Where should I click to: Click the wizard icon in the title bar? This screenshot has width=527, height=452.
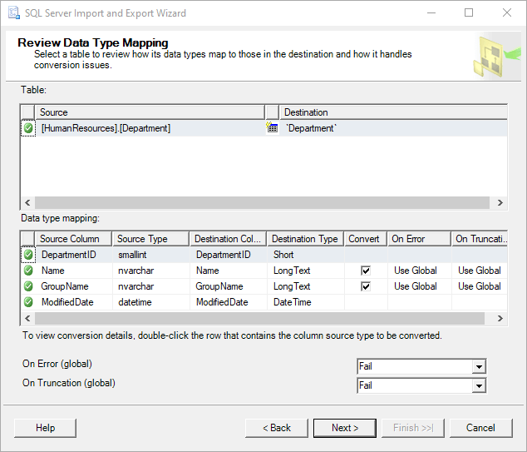(x=14, y=13)
